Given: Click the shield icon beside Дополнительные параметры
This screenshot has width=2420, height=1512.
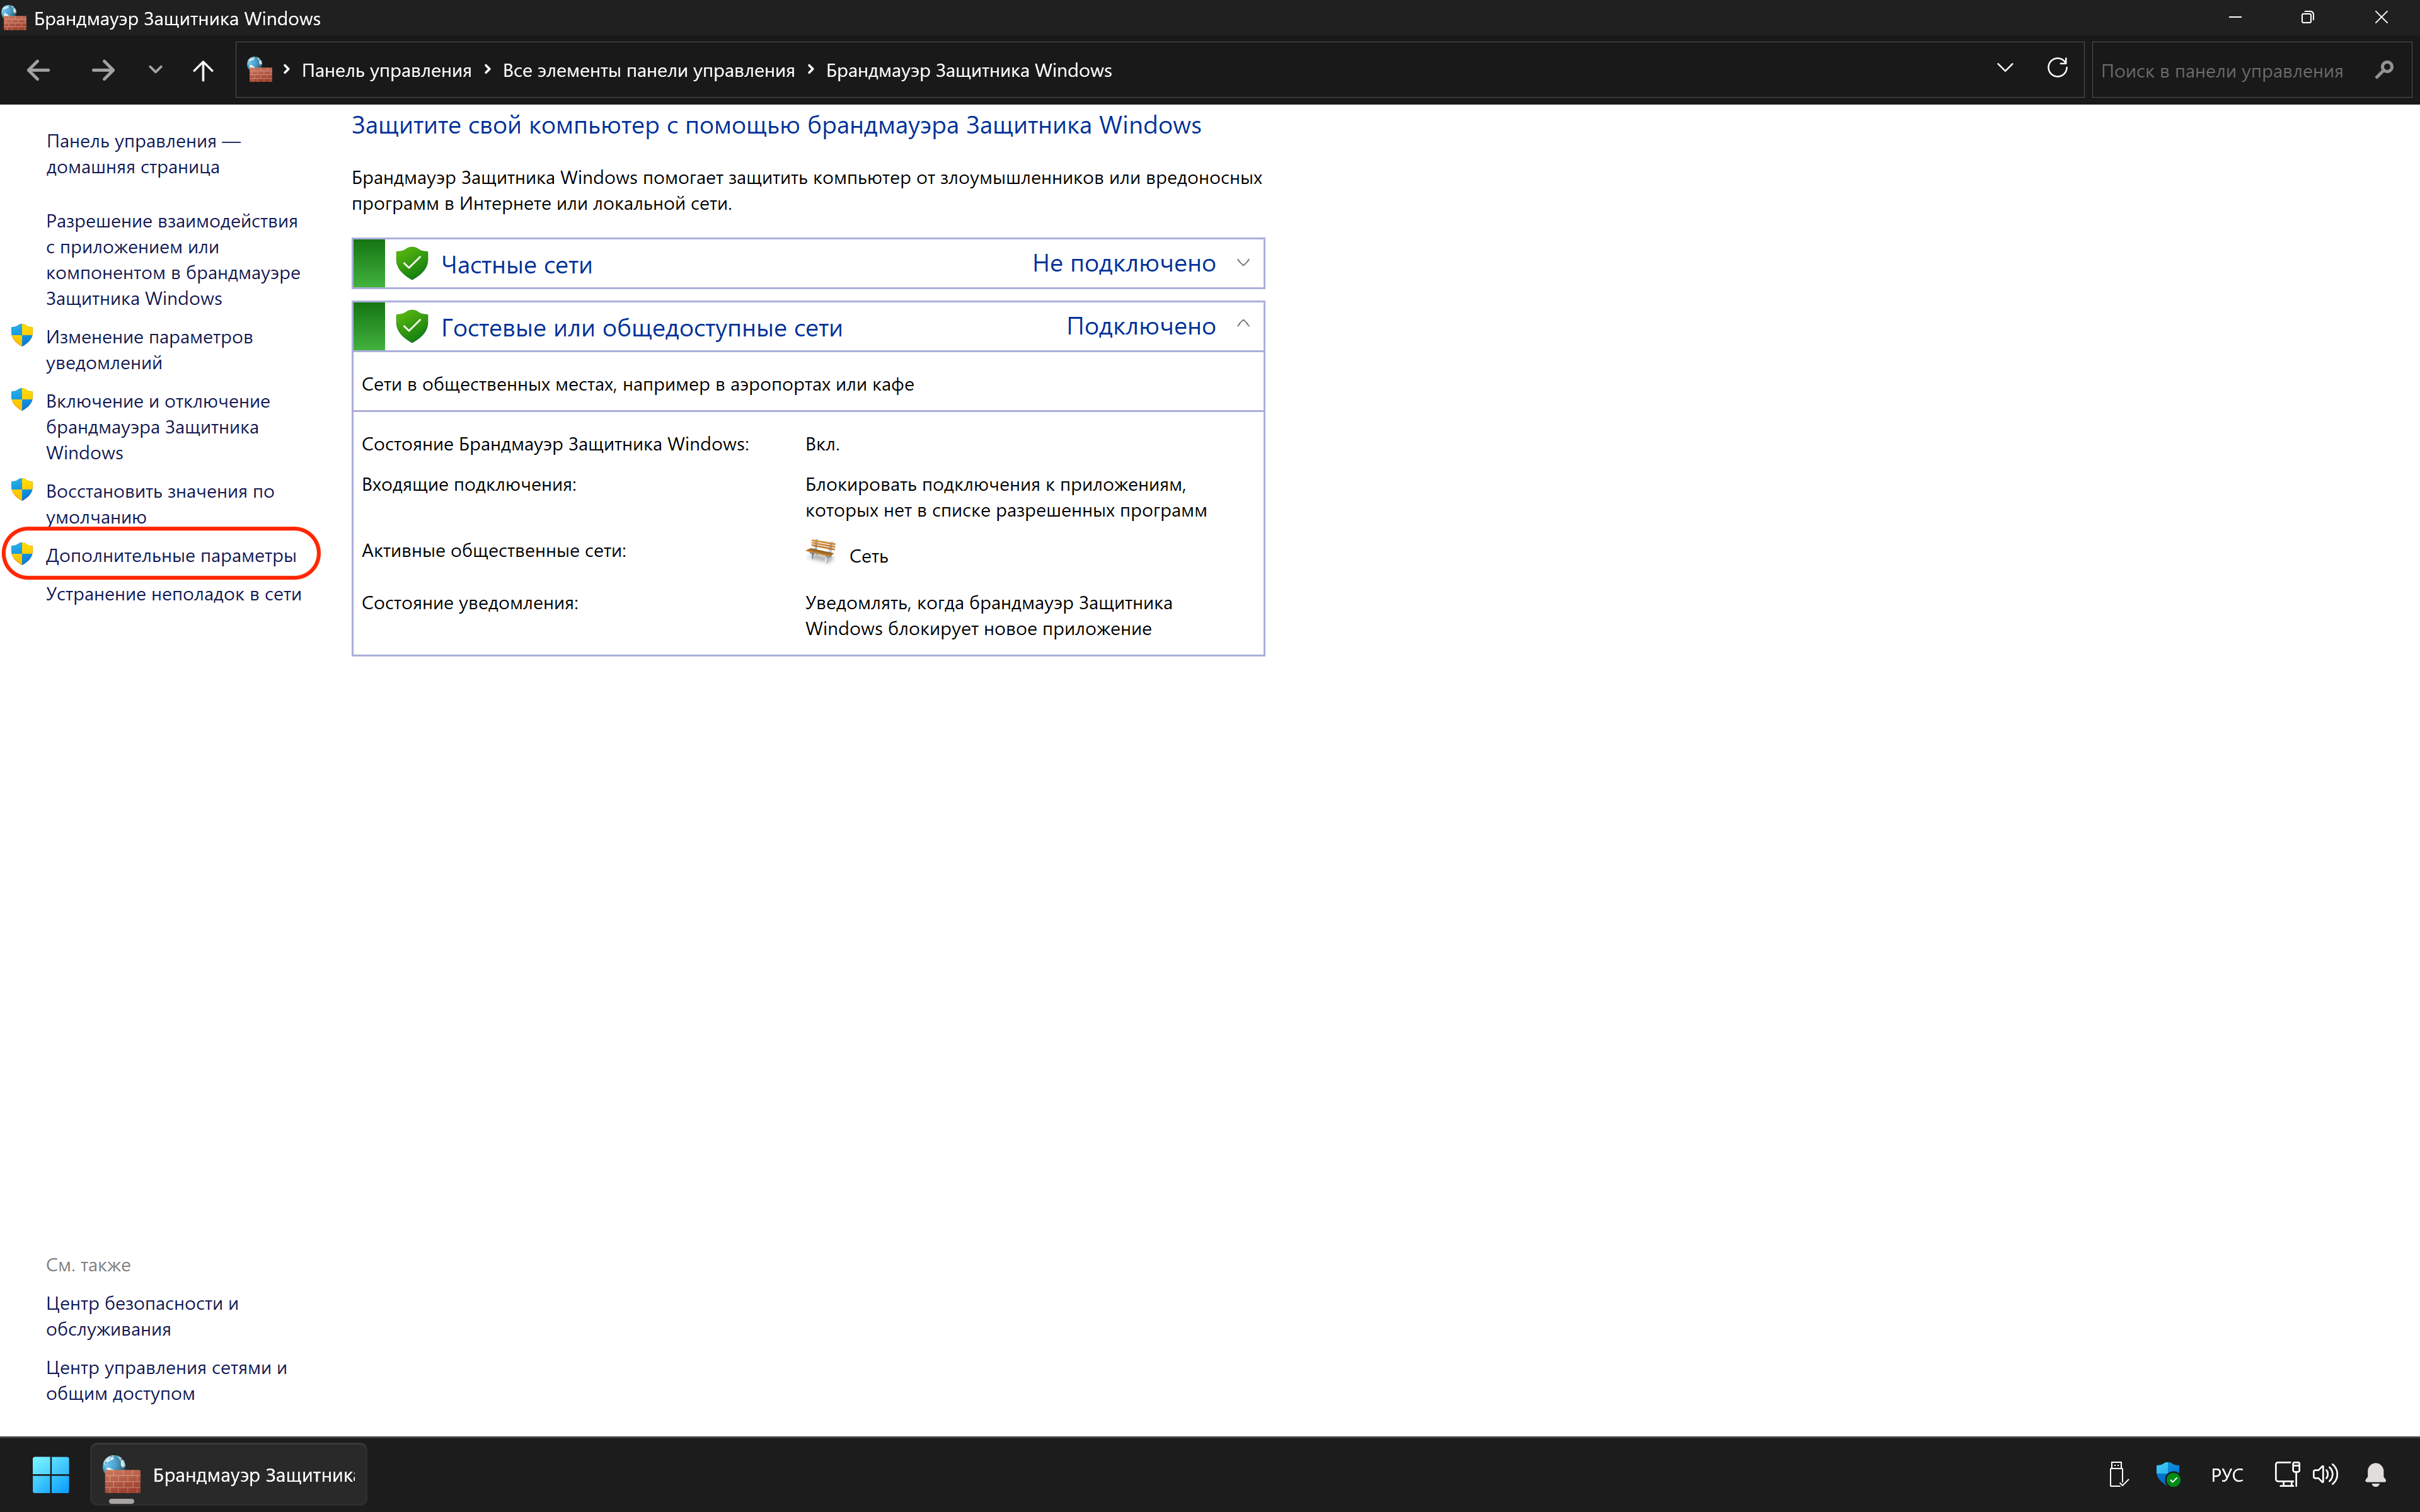Looking at the screenshot, I should coord(22,554).
